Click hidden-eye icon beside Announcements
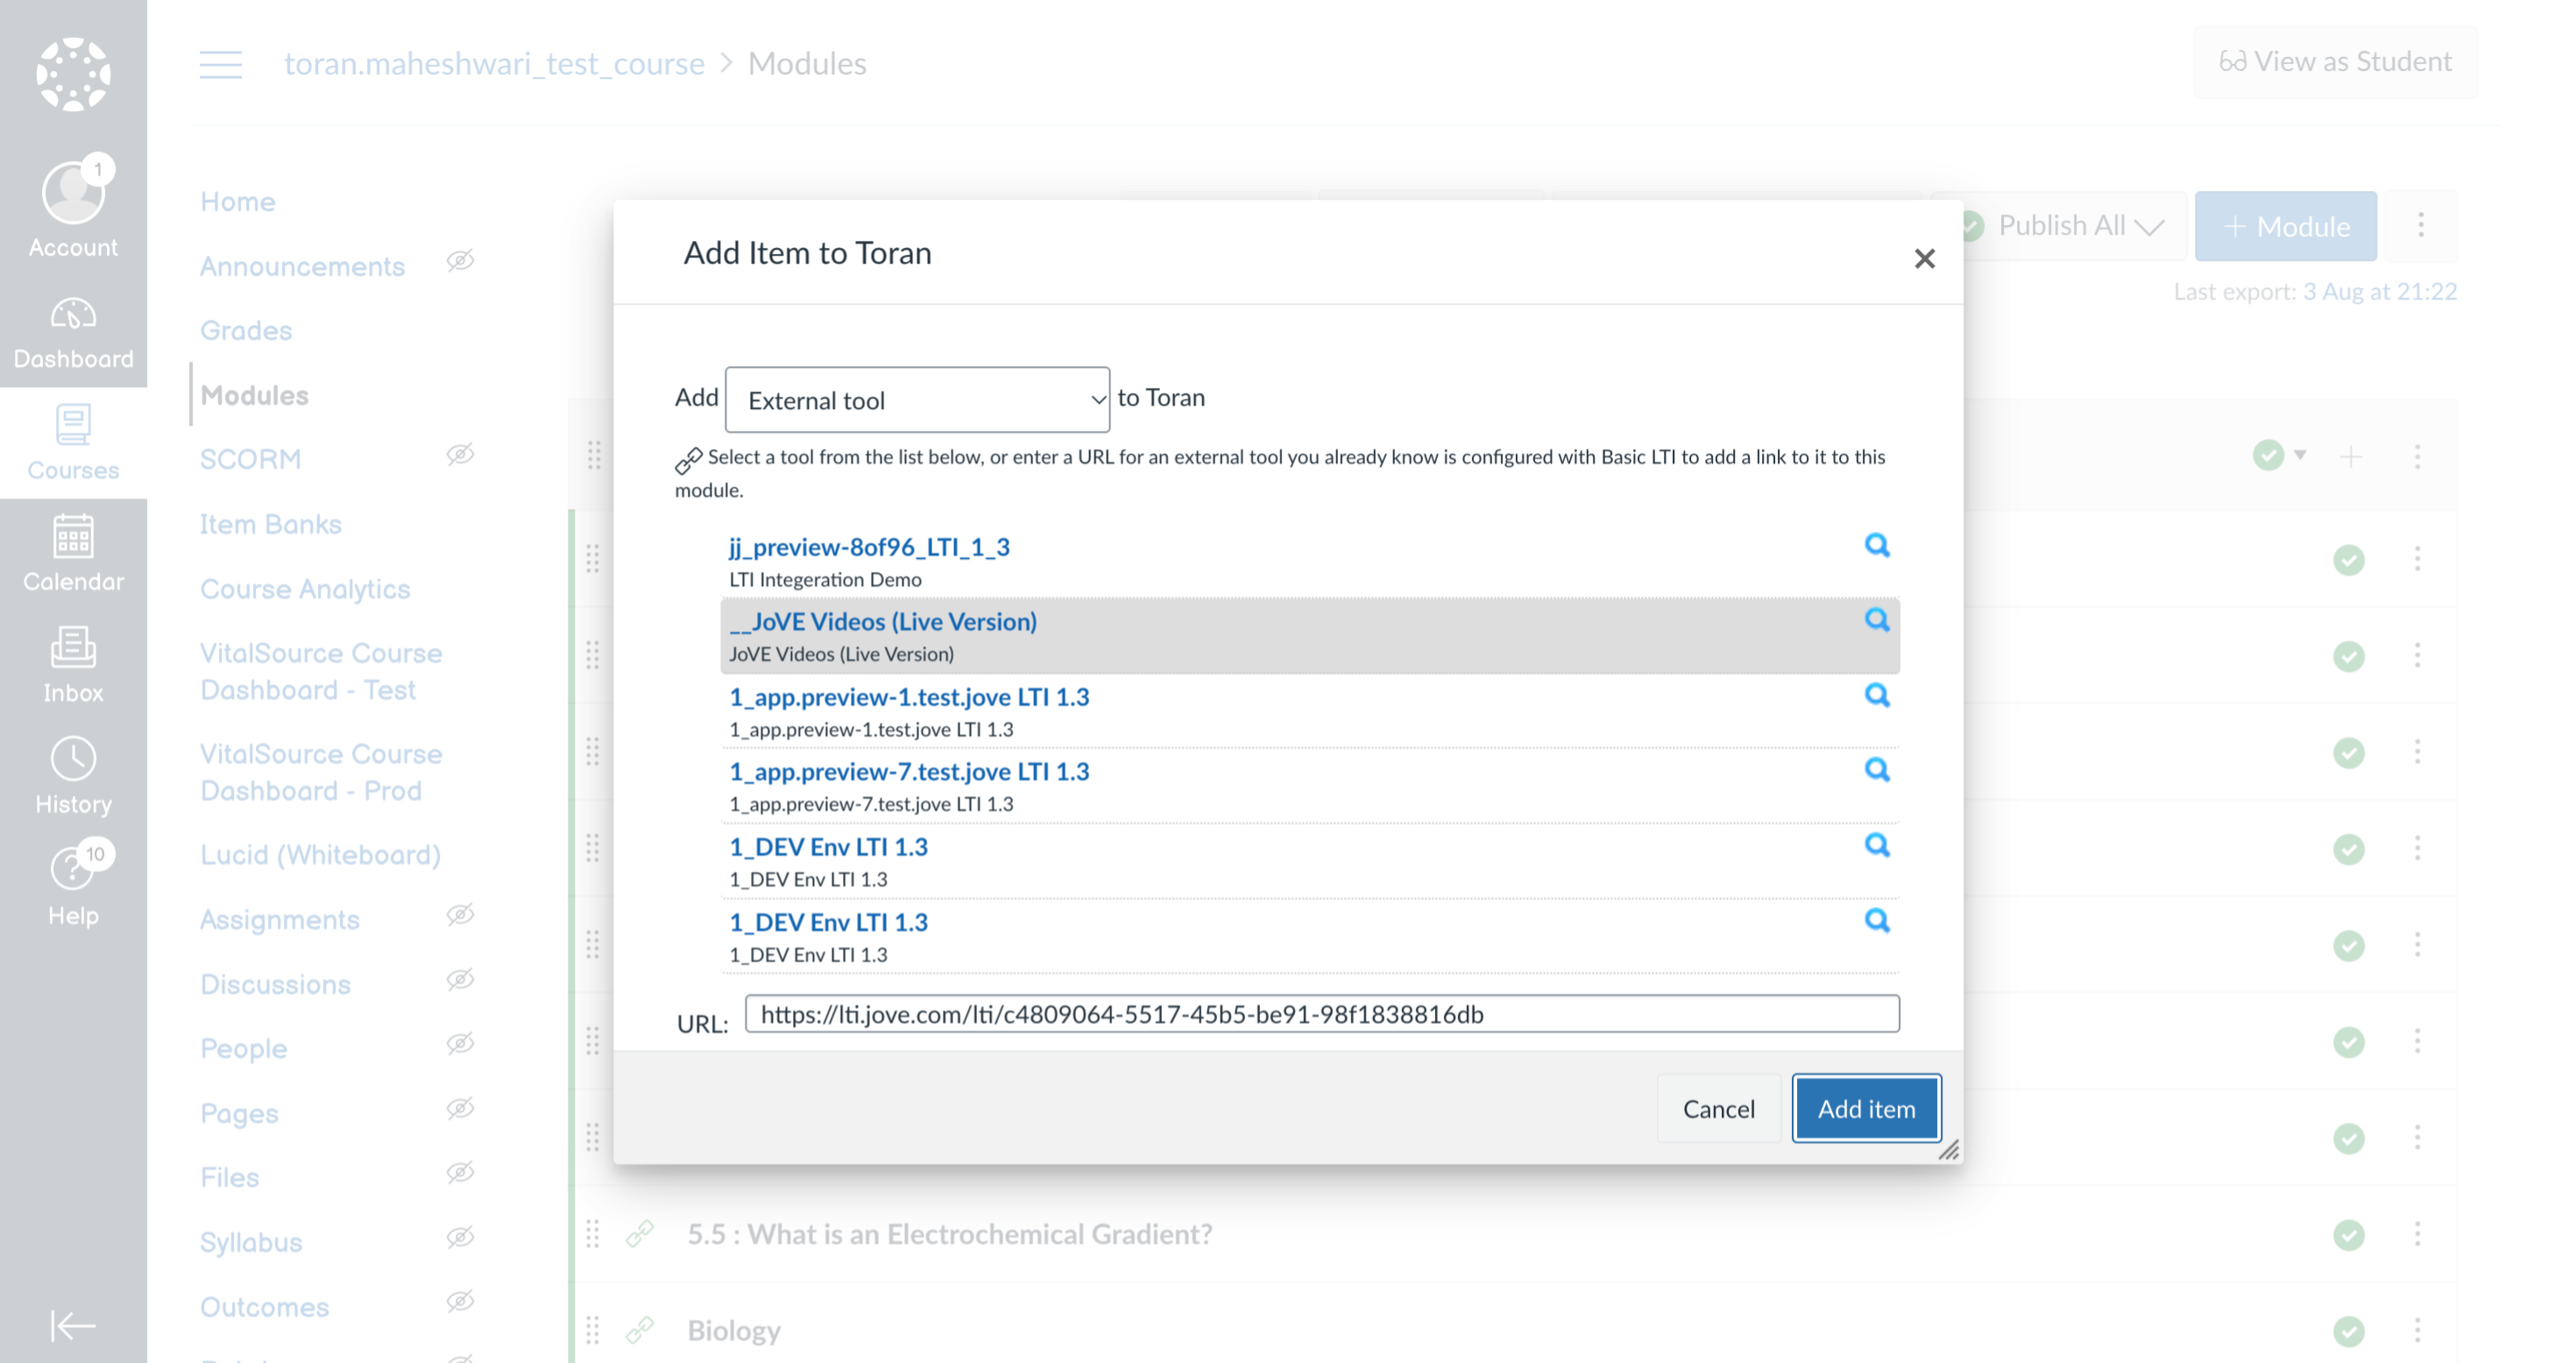The image size is (2576, 1363). coord(460,261)
